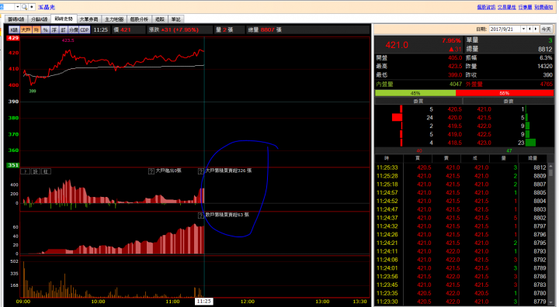Open help for 大戶累積買賣超 indicator
Viewport: 559px width, 307px height.
point(201,171)
